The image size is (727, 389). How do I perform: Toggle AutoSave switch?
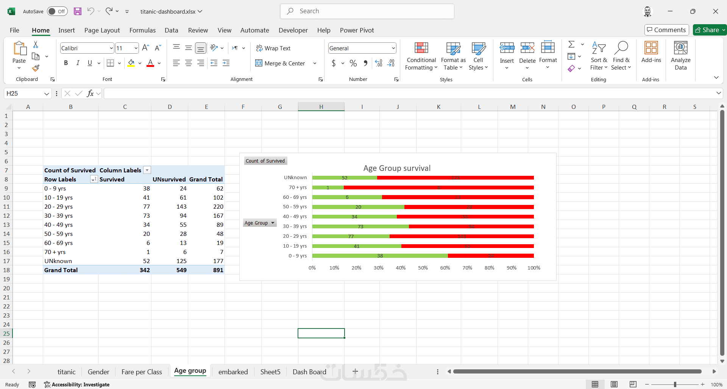pyautogui.click(x=57, y=11)
